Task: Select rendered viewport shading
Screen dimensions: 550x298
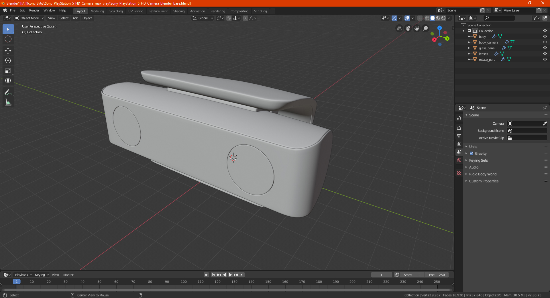Action: pos(443,18)
